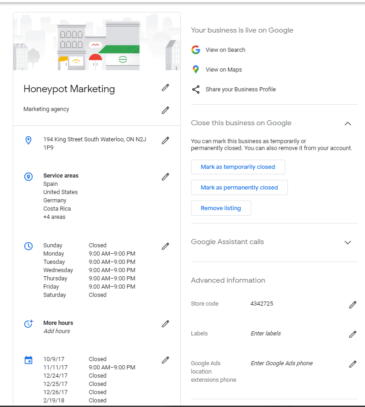This screenshot has height=407, width=365.
Task: Click the Advanced information heading
Action: [228, 280]
